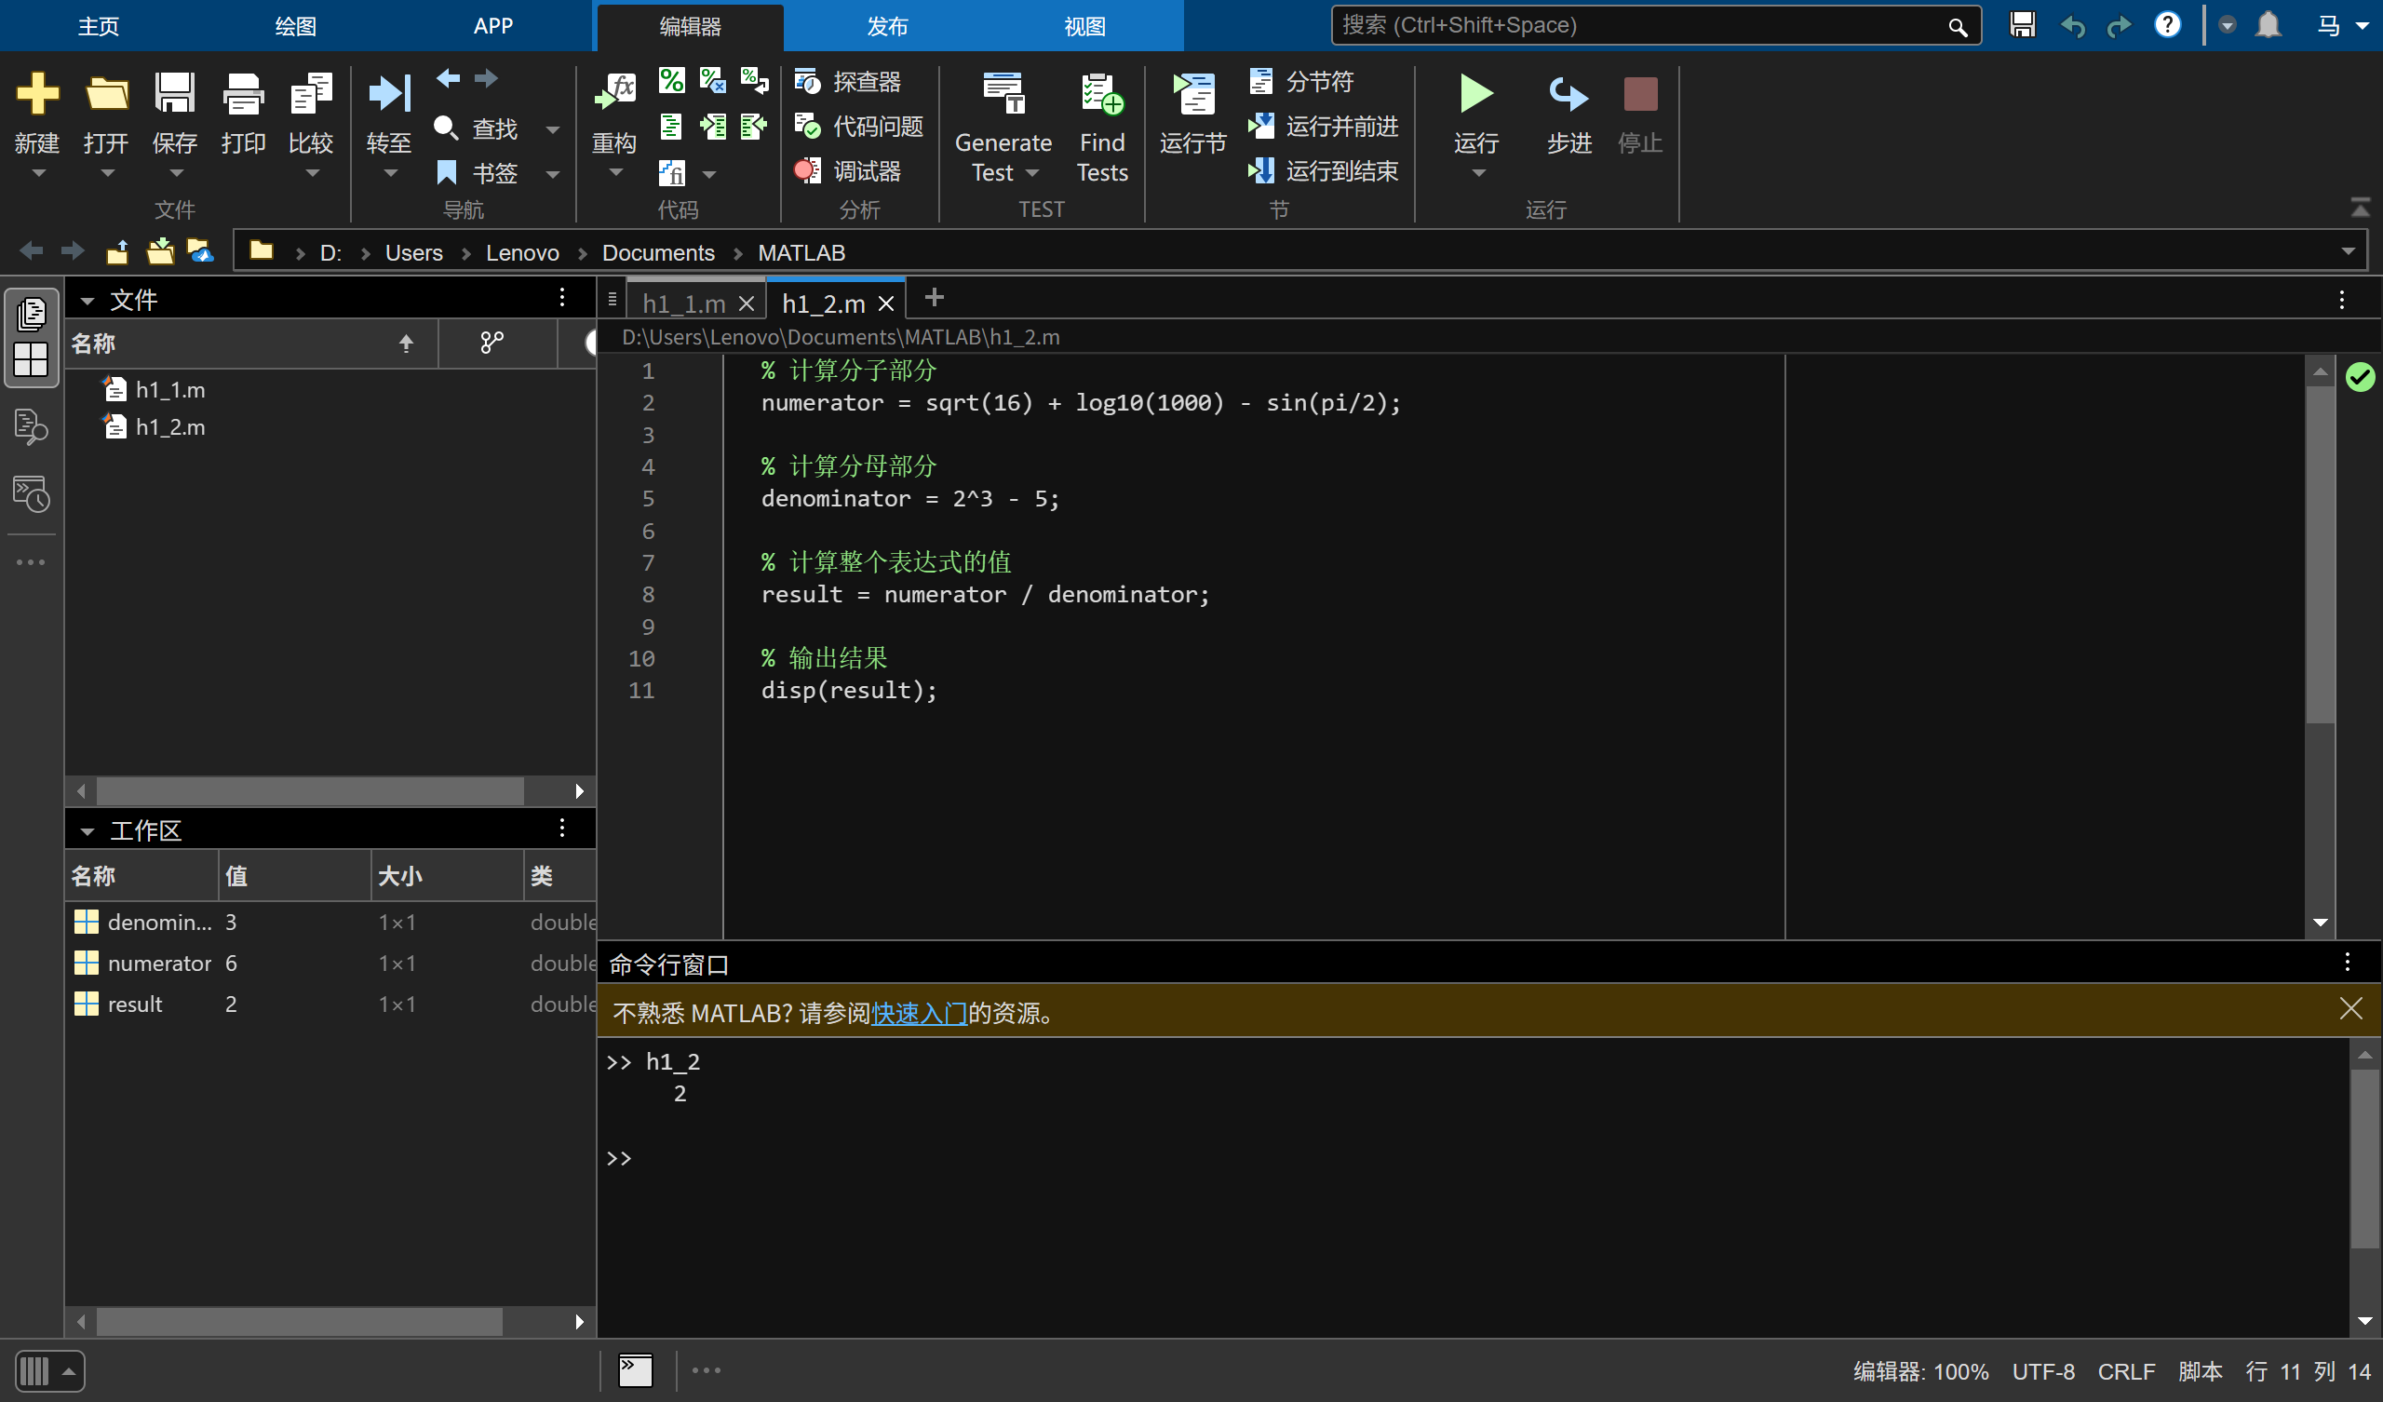This screenshot has height=1402, width=2383.
Task: Collapse the Files (文件) panel
Action: 87,301
